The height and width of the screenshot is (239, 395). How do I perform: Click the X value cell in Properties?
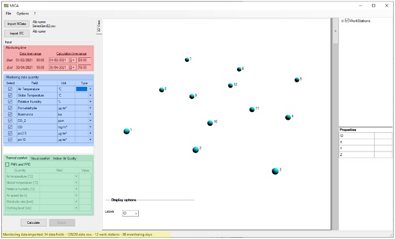383,142
